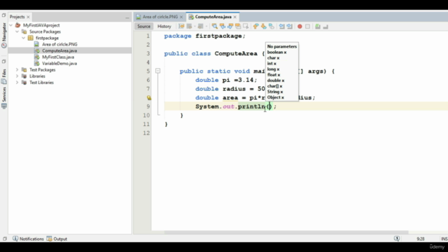Screen dimensions: 448x252
Task: Collapse the main method code fold
Action: click(157, 71)
